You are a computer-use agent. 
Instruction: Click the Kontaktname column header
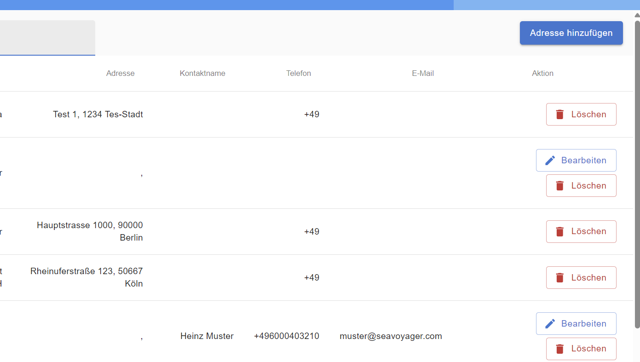[x=202, y=74]
